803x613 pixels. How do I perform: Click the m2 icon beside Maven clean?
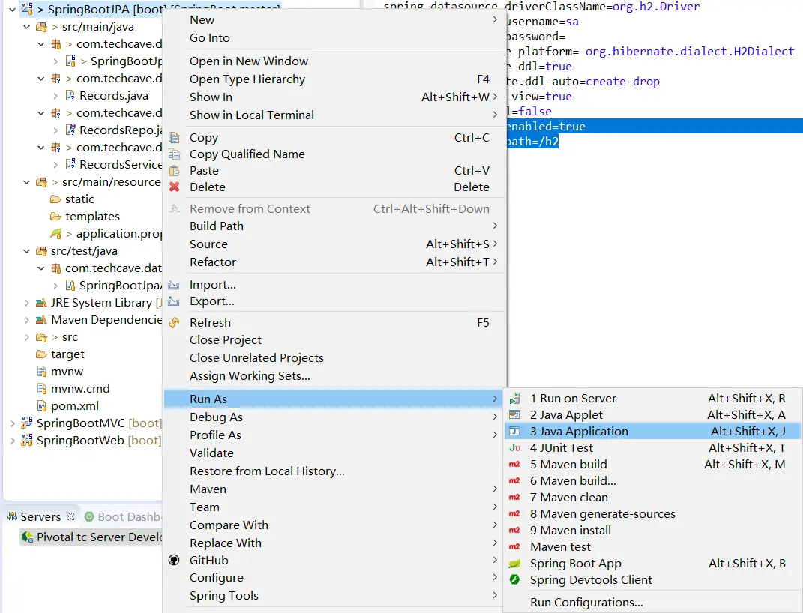(x=514, y=497)
